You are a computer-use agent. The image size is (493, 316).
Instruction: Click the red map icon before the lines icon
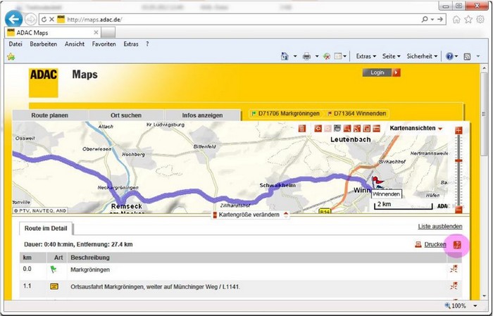(x=367, y=128)
